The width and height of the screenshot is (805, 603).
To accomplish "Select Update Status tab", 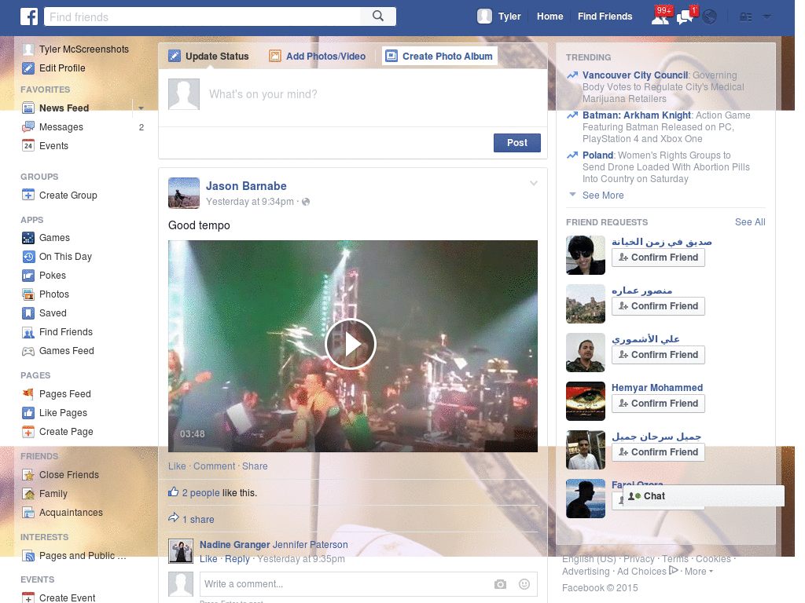I will coord(209,57).
